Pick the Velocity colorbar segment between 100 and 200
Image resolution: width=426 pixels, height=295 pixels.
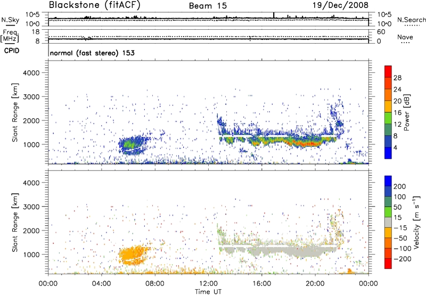(x=388, y=191)
